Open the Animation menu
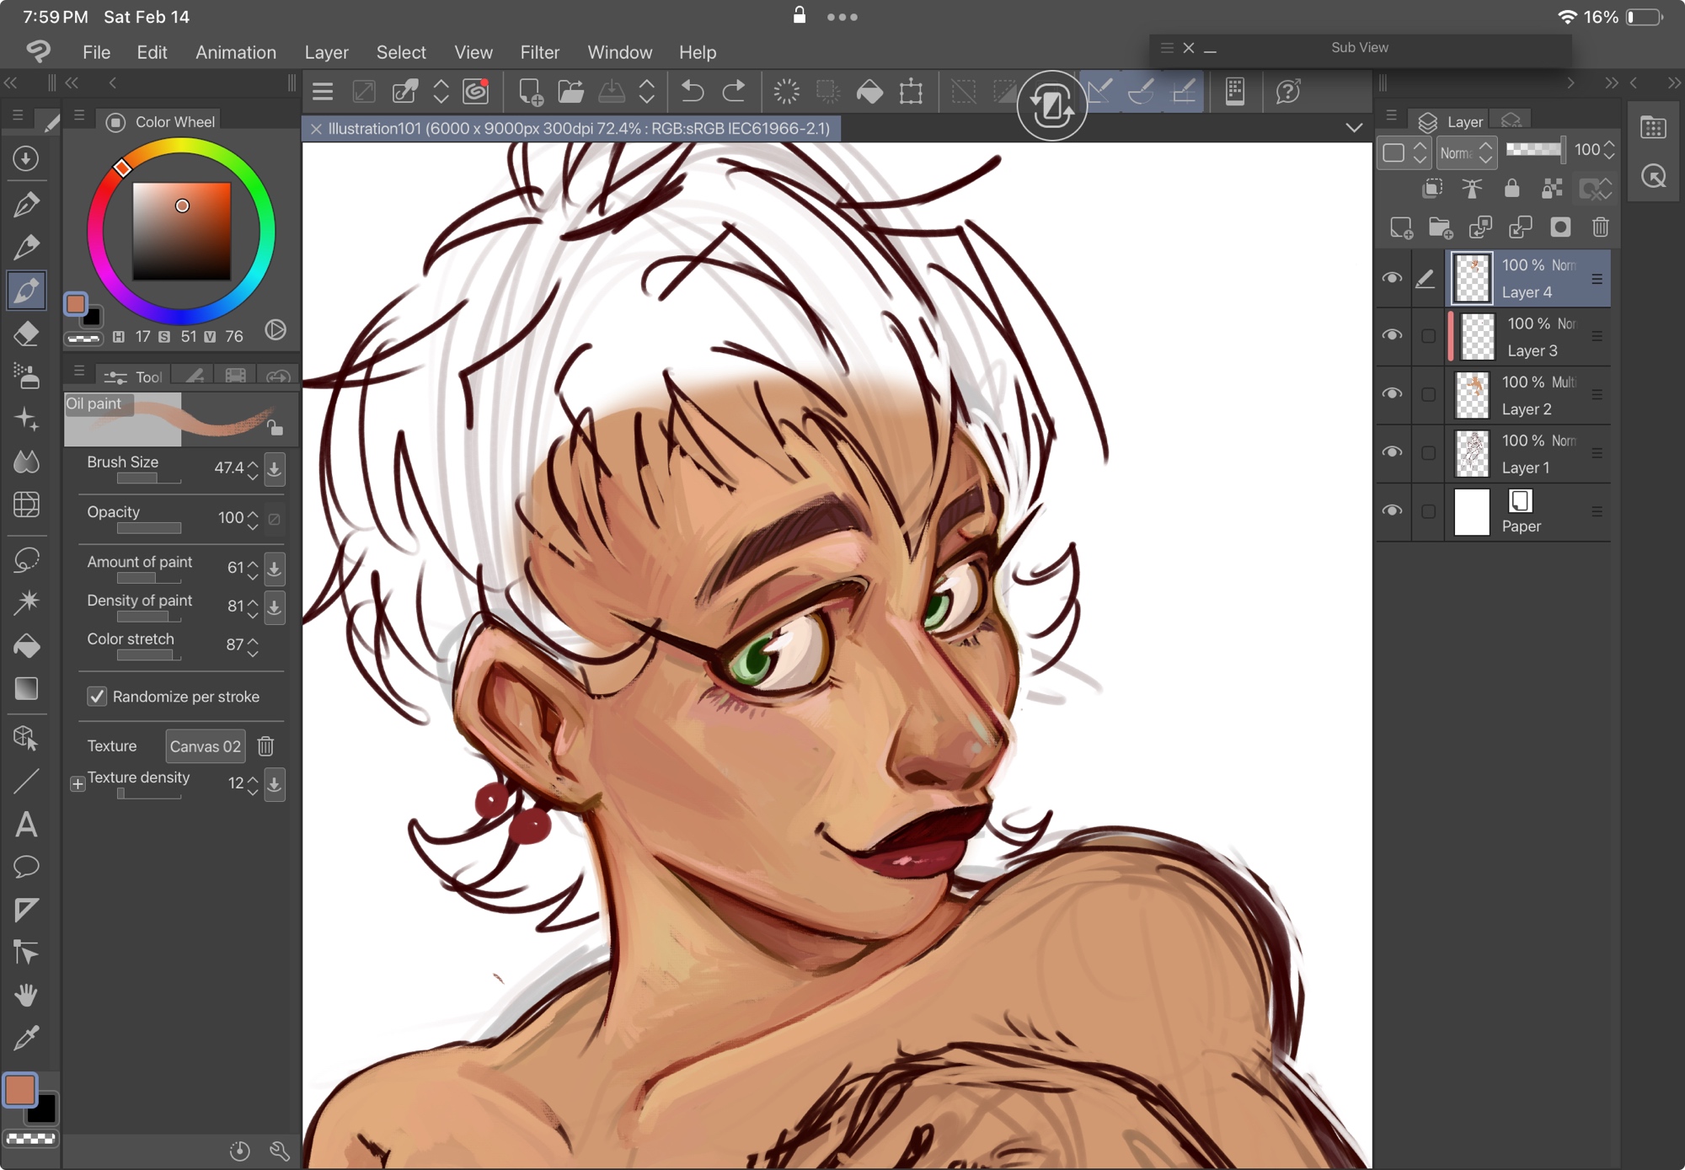Viewport: 1685px width, 1170px height. (x=235, y=52)
